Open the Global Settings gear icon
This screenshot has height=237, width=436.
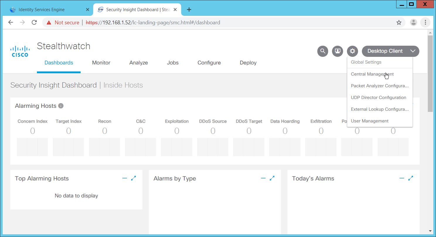tap(352, 51)
